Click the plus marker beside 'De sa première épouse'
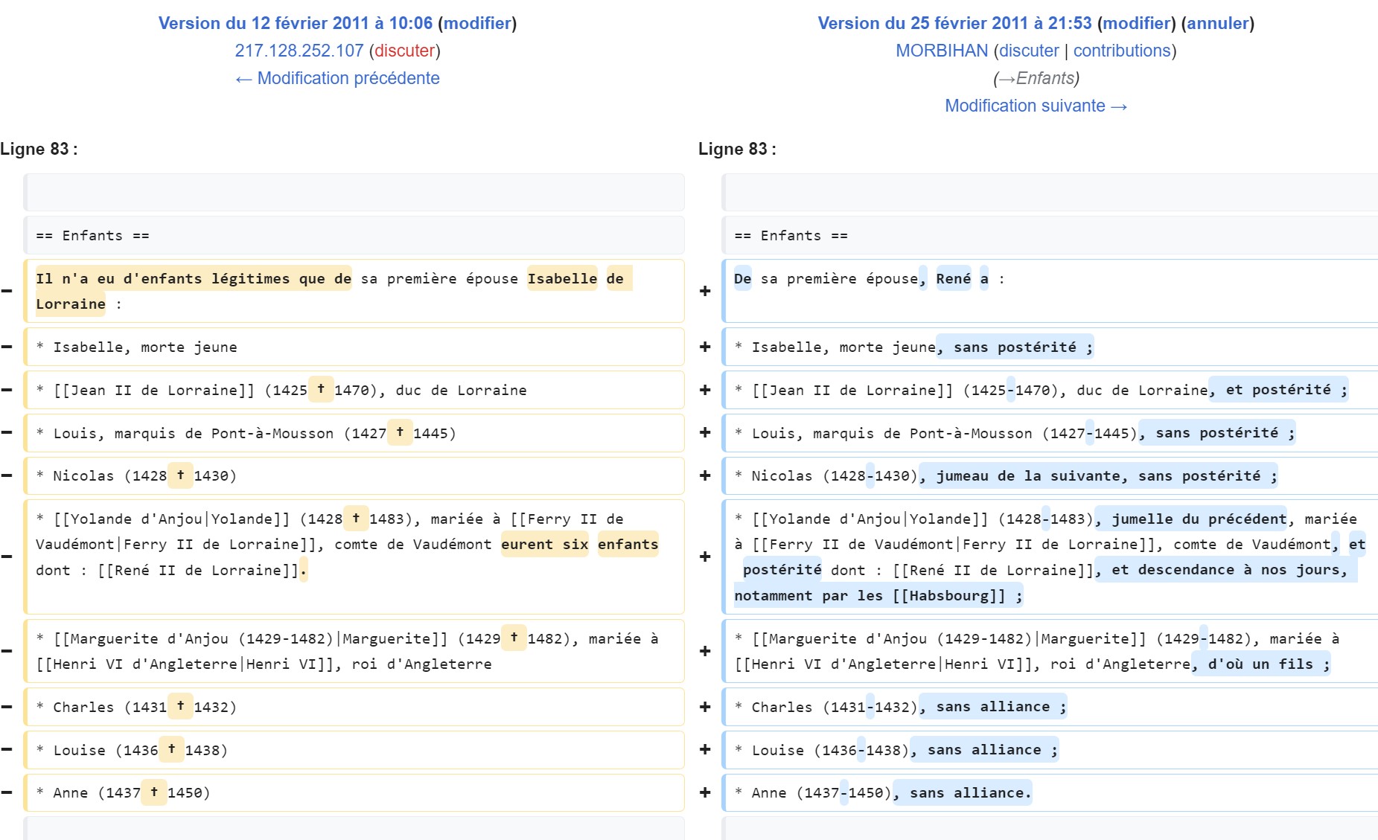The height and width of the screenshot is (840, 1378). pos(705,291)
